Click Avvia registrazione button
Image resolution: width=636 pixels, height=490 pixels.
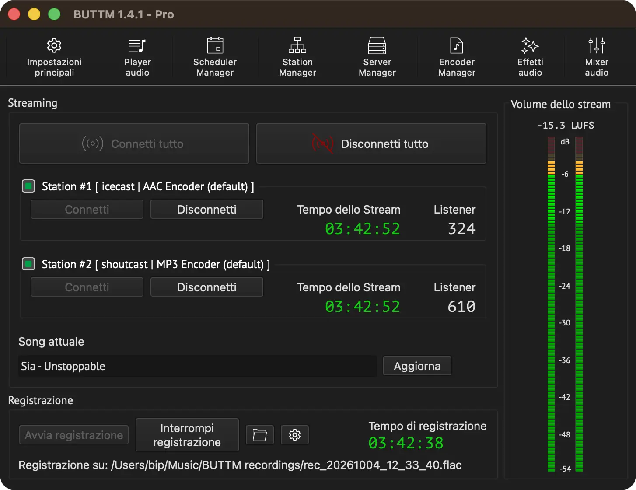click(x=74, y=435)
